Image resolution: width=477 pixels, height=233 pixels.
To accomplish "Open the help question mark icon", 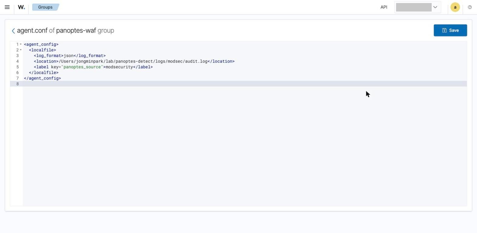I will (470, 7).
